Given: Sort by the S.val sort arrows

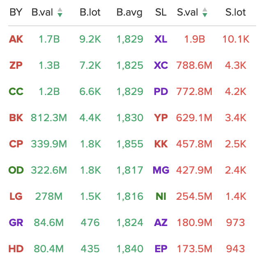Looking at the screenshot, I should (205, 12).
